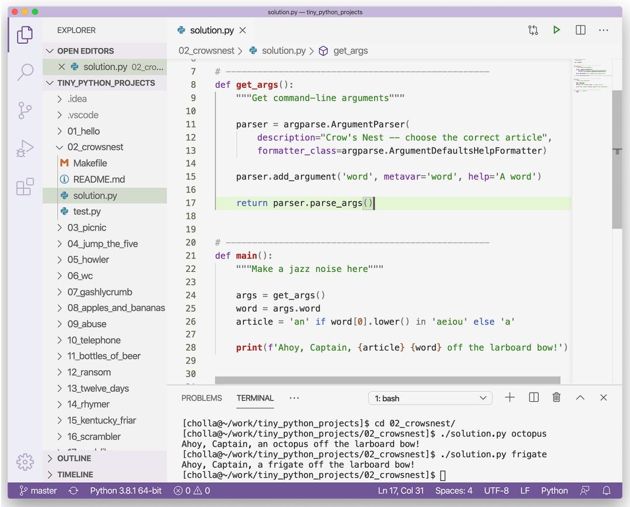Open the terminal shell selector dropdown
The image size is (630, 507).
(x=430, y=398)
